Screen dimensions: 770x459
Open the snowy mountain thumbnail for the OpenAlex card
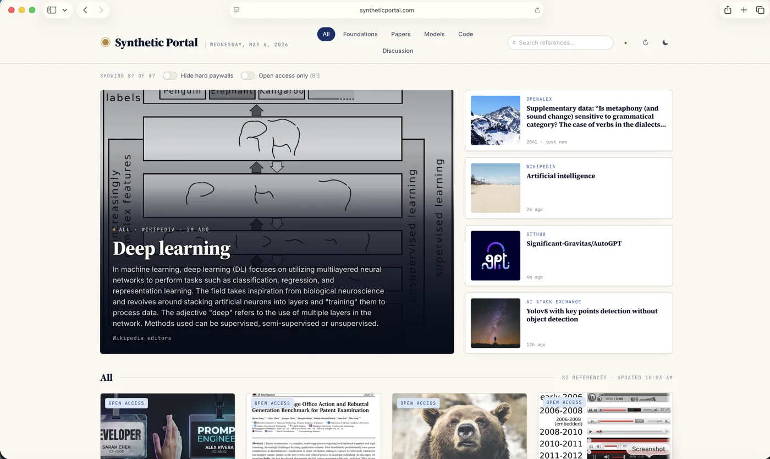pos(496,121)
